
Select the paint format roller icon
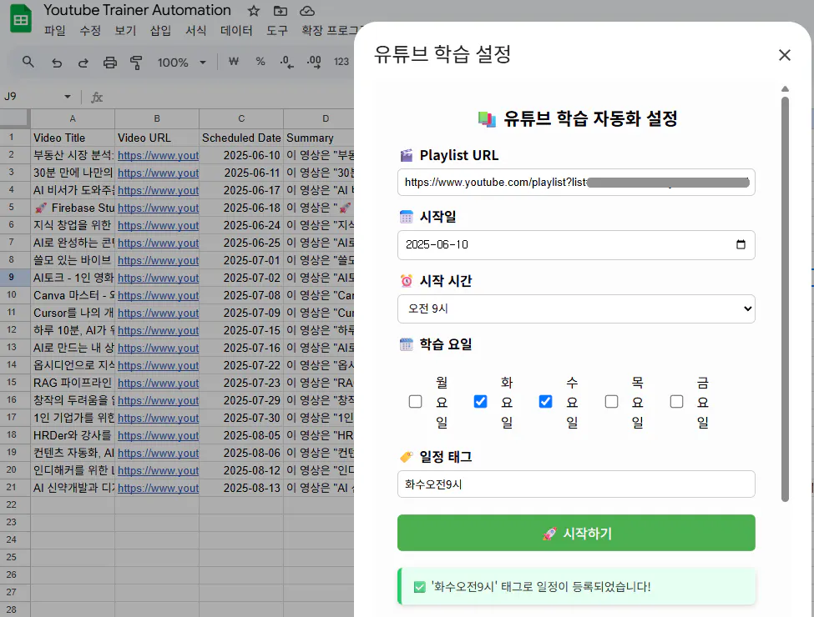(137, 63)
